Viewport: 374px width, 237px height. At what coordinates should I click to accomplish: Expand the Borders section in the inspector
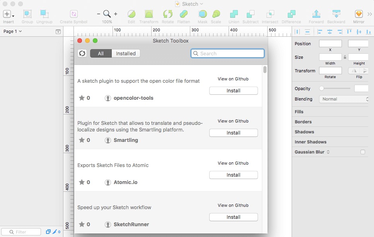(x=304, y=122)
